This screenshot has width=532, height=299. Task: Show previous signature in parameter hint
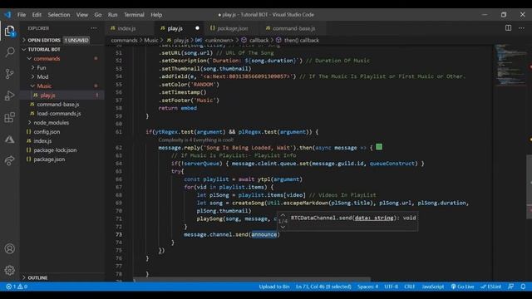(x=283, y=215)
